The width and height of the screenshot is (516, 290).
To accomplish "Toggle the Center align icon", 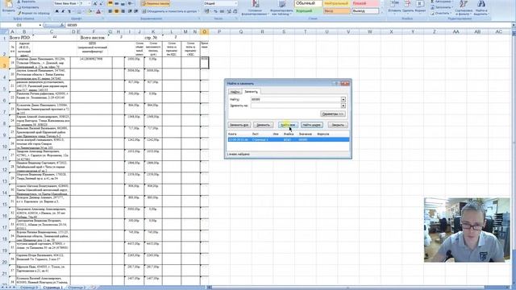I will (x=116, y=11).
